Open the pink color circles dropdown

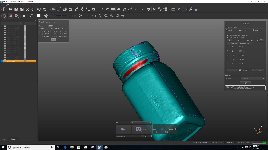click(16, 16)
